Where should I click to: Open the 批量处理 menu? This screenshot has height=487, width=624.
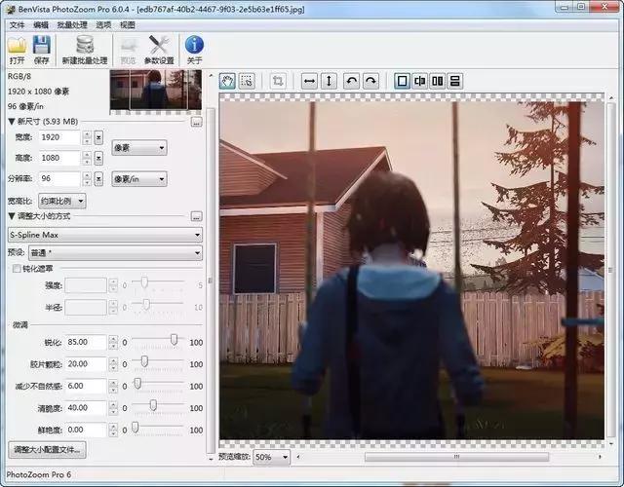[72, 25]
